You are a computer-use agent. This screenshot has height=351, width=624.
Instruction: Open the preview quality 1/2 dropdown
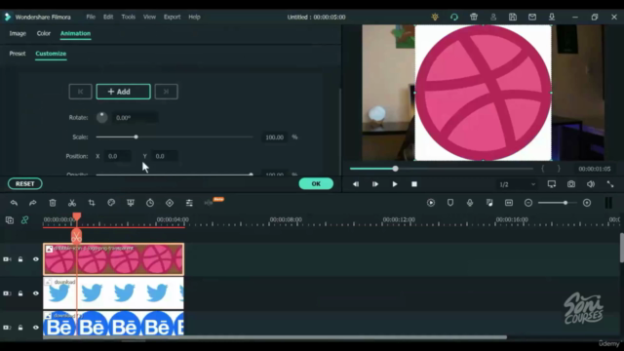point(517,184)
